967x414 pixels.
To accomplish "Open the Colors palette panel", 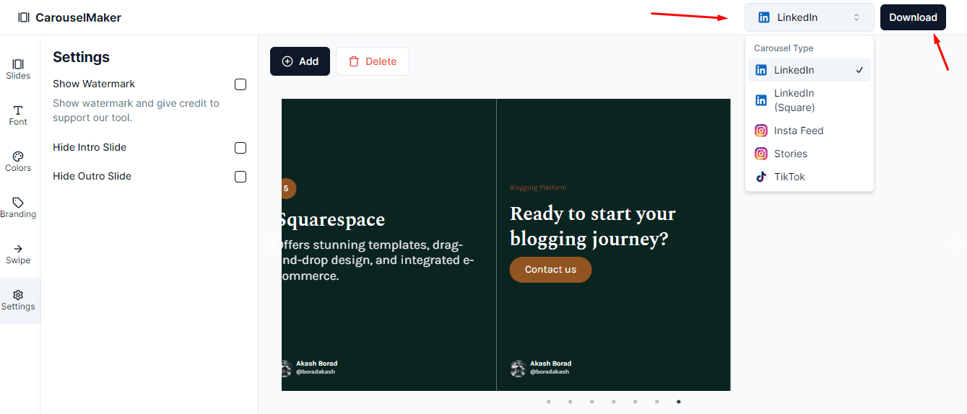I will [18, 162].
